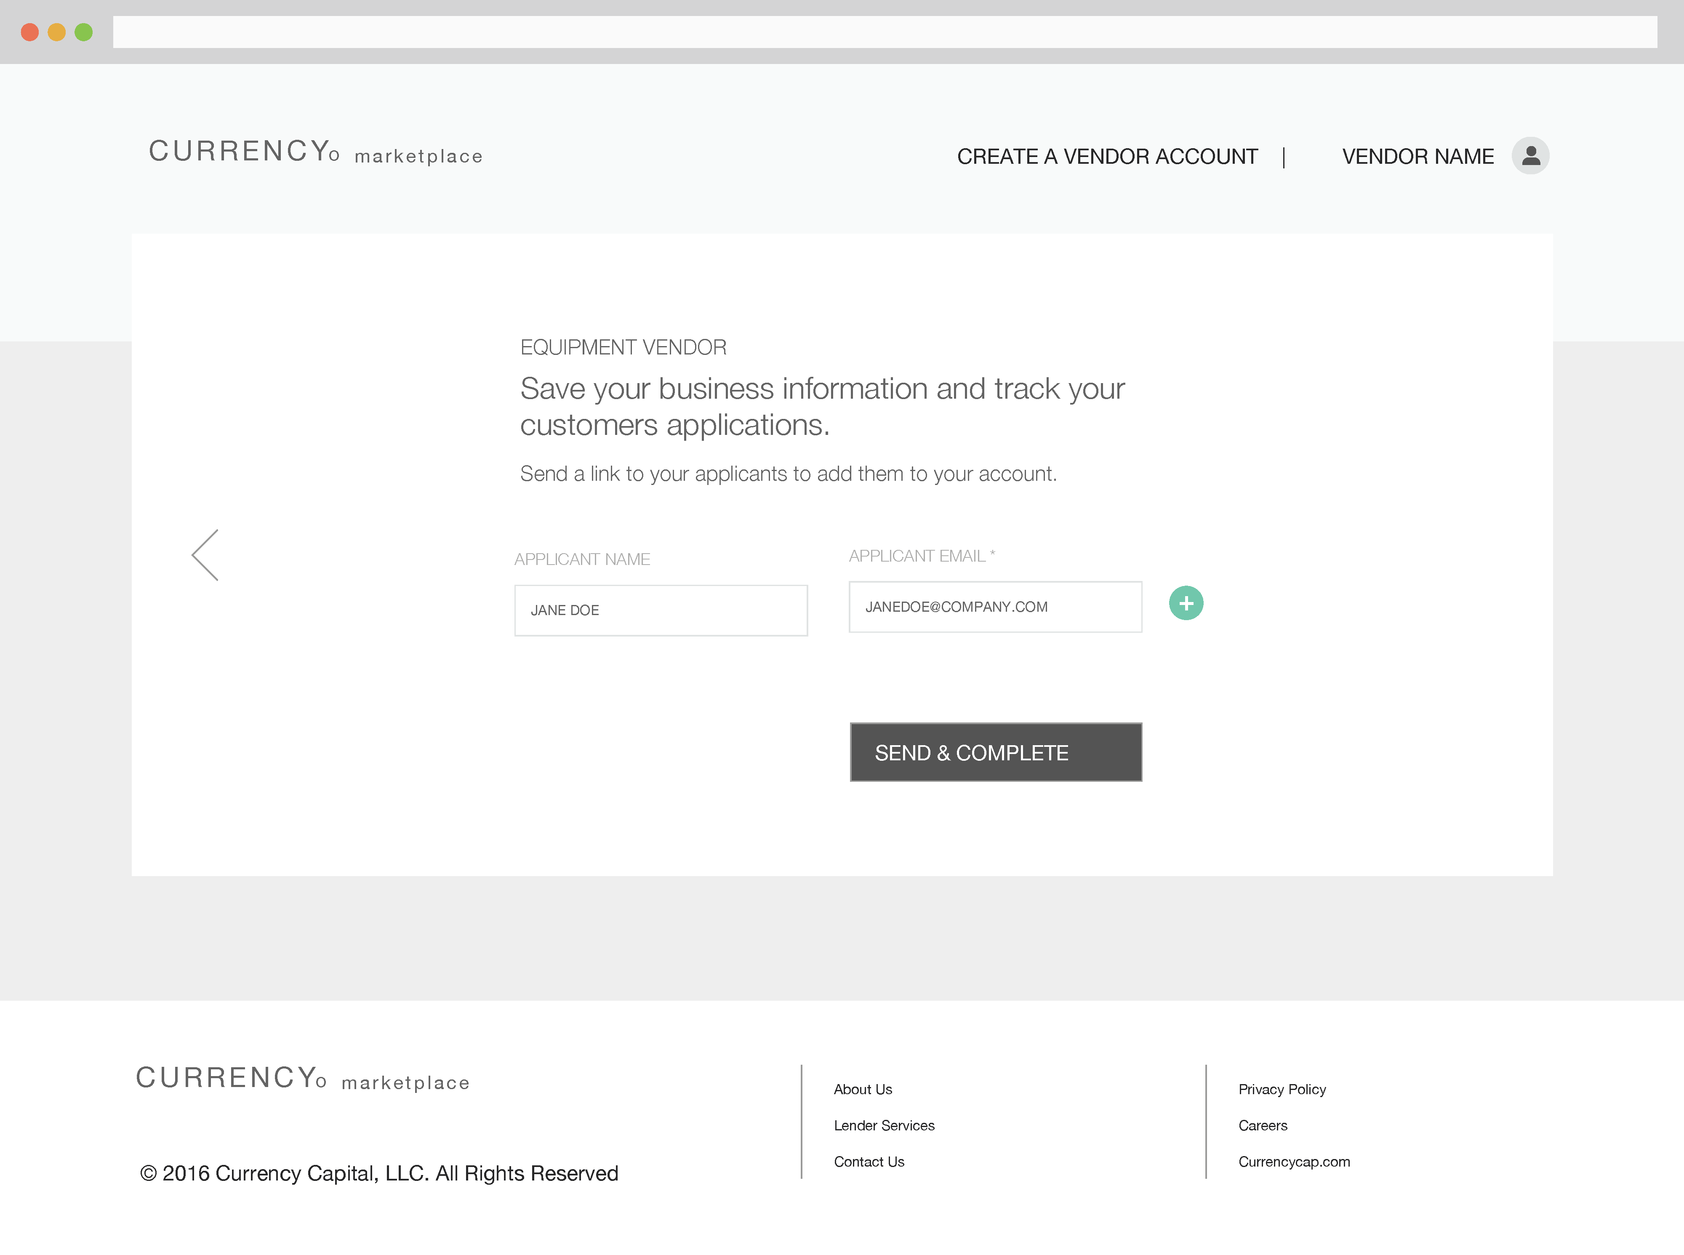The width and height of the screenshot is (1684, 1255).
Task: Open the Contact Us link
Action: click(x=869, y=1161)
